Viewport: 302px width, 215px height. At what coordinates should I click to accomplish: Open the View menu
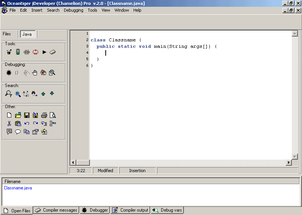tap(106, 10)
